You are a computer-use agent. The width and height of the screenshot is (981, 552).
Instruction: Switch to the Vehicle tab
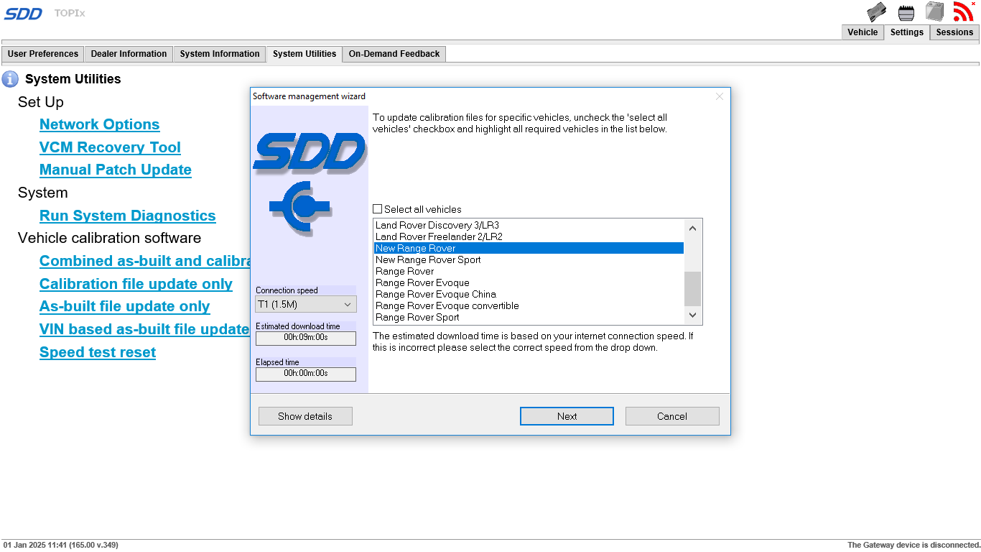863,32
